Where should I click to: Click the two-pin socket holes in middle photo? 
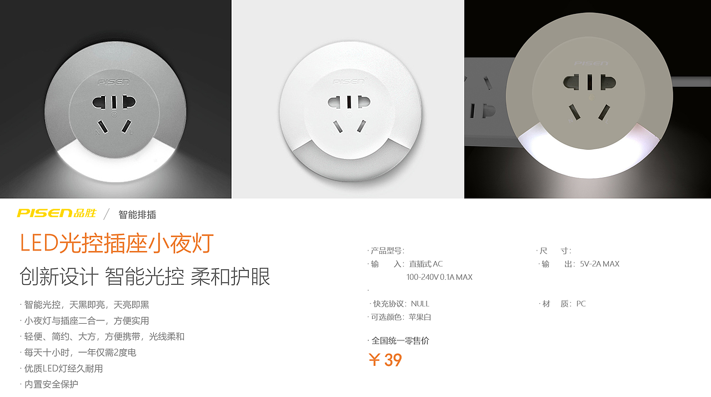(x=348, y=102)
